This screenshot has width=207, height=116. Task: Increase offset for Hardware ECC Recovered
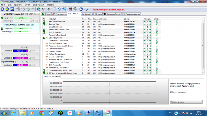click(150, 68)
